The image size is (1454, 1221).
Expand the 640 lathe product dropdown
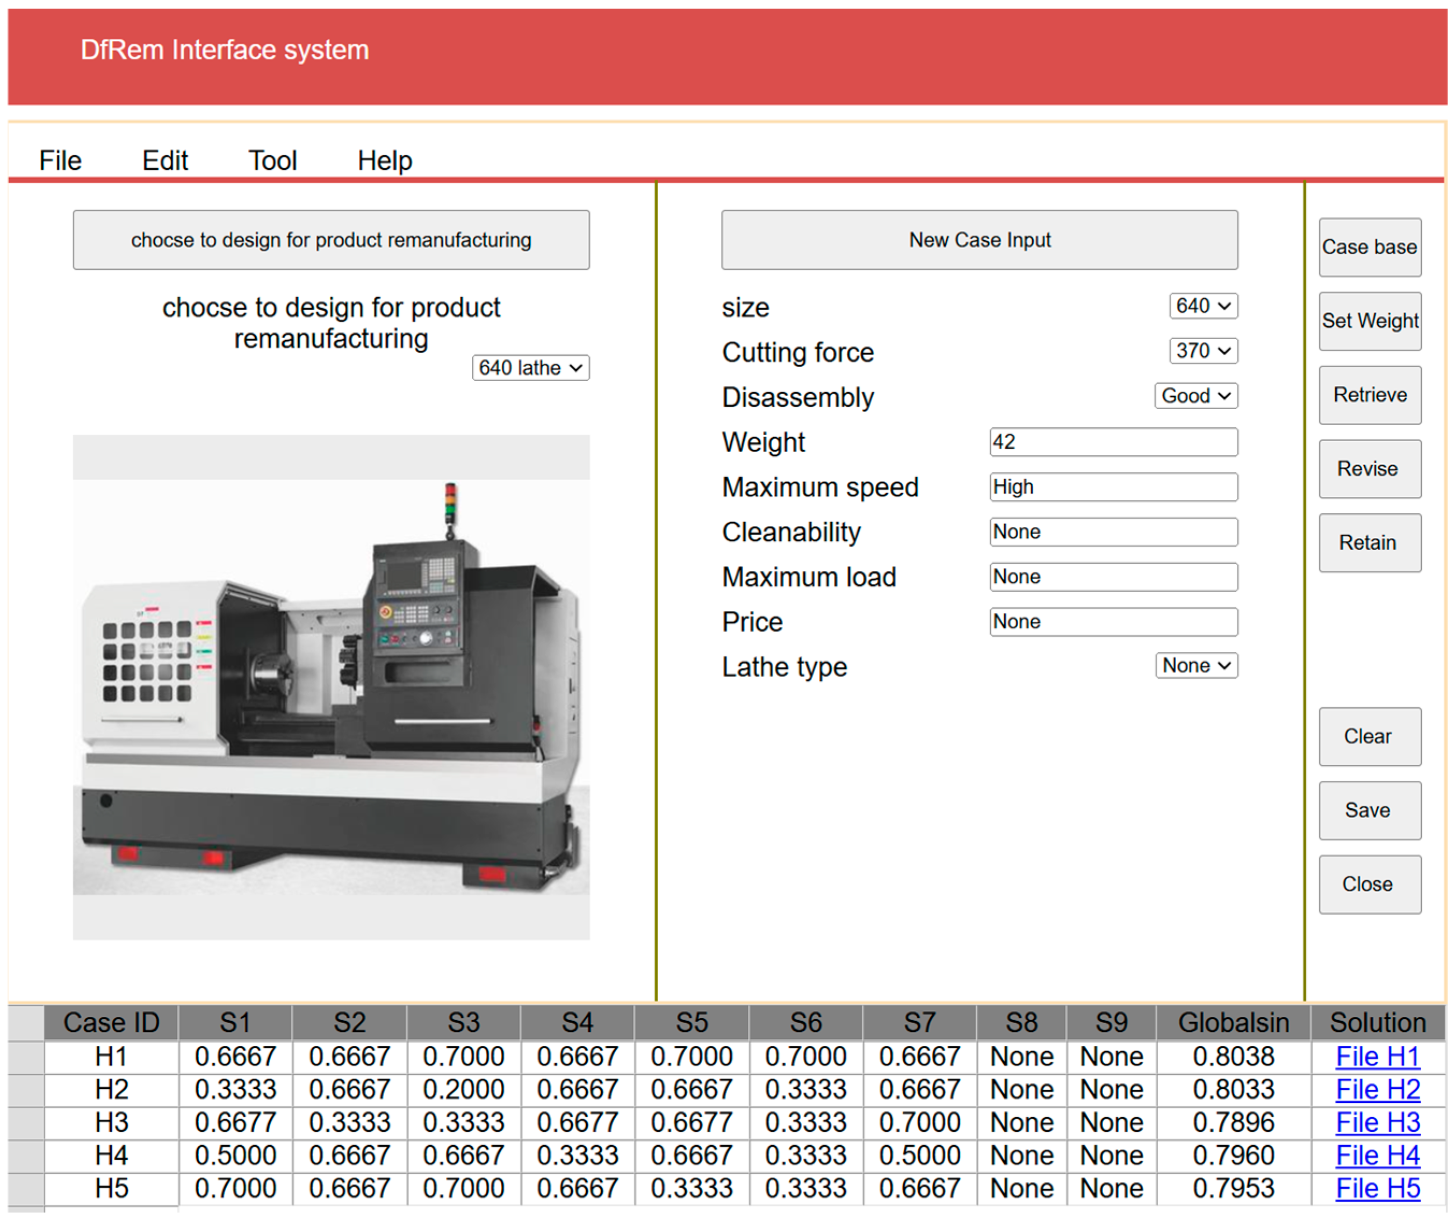531,369
